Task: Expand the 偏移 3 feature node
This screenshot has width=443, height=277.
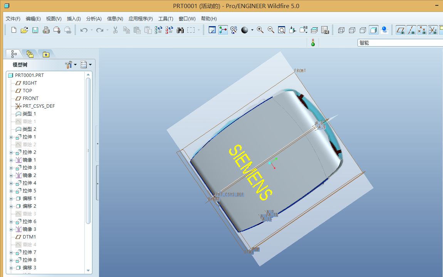Action: pos(11,268)
